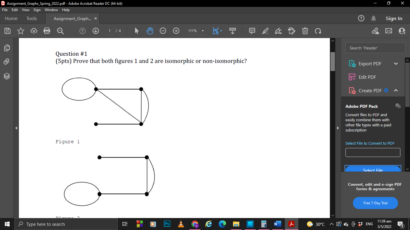Select the Highlight text tool
The width and height of the screenshot is (410, 230).
[x=265, y=31]
